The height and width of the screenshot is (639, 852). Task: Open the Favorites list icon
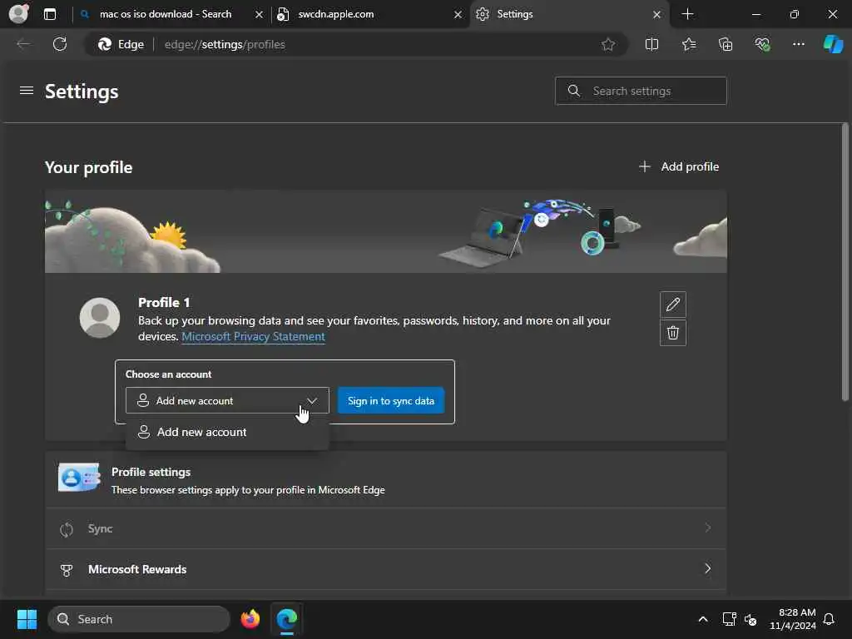tap(688, 45)
